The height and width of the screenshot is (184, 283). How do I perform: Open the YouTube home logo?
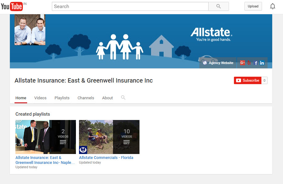point(12,6)
